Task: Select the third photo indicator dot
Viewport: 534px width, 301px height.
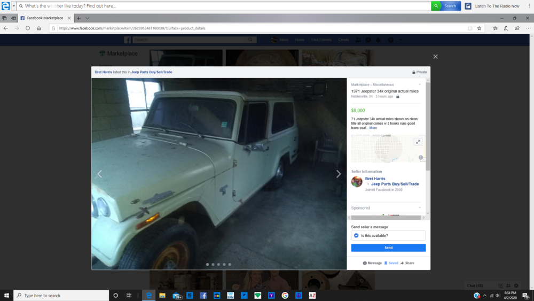Action: point(218,265)
